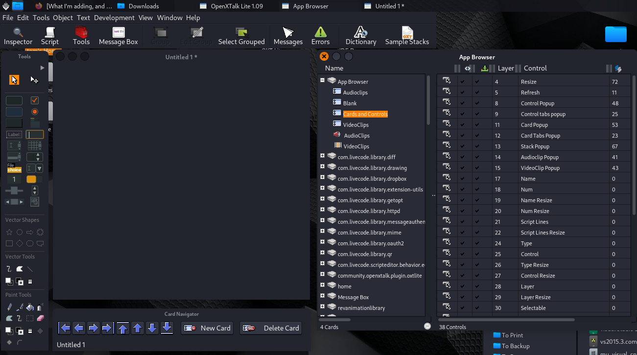Open the Message Box toolbar icon
Image resolution: width=637 pixels, height=355 pixels.
118,36
